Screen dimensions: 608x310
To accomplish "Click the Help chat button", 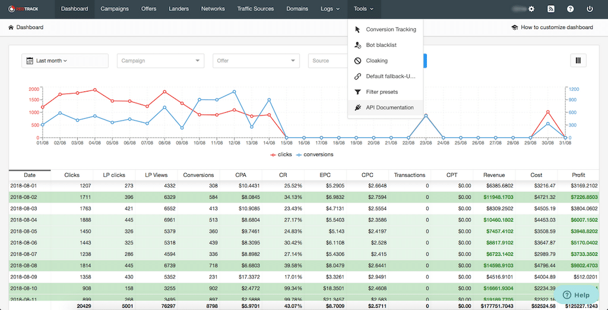I will click(577, 295).
